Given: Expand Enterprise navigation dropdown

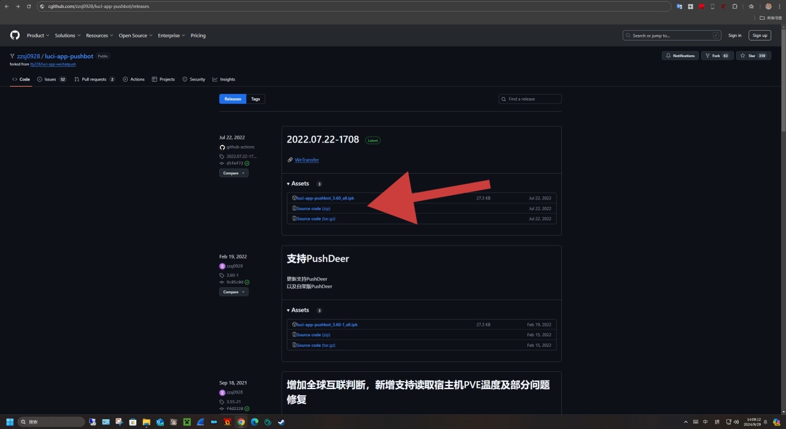Looking at the screenshot, I should tap(171, 36).
